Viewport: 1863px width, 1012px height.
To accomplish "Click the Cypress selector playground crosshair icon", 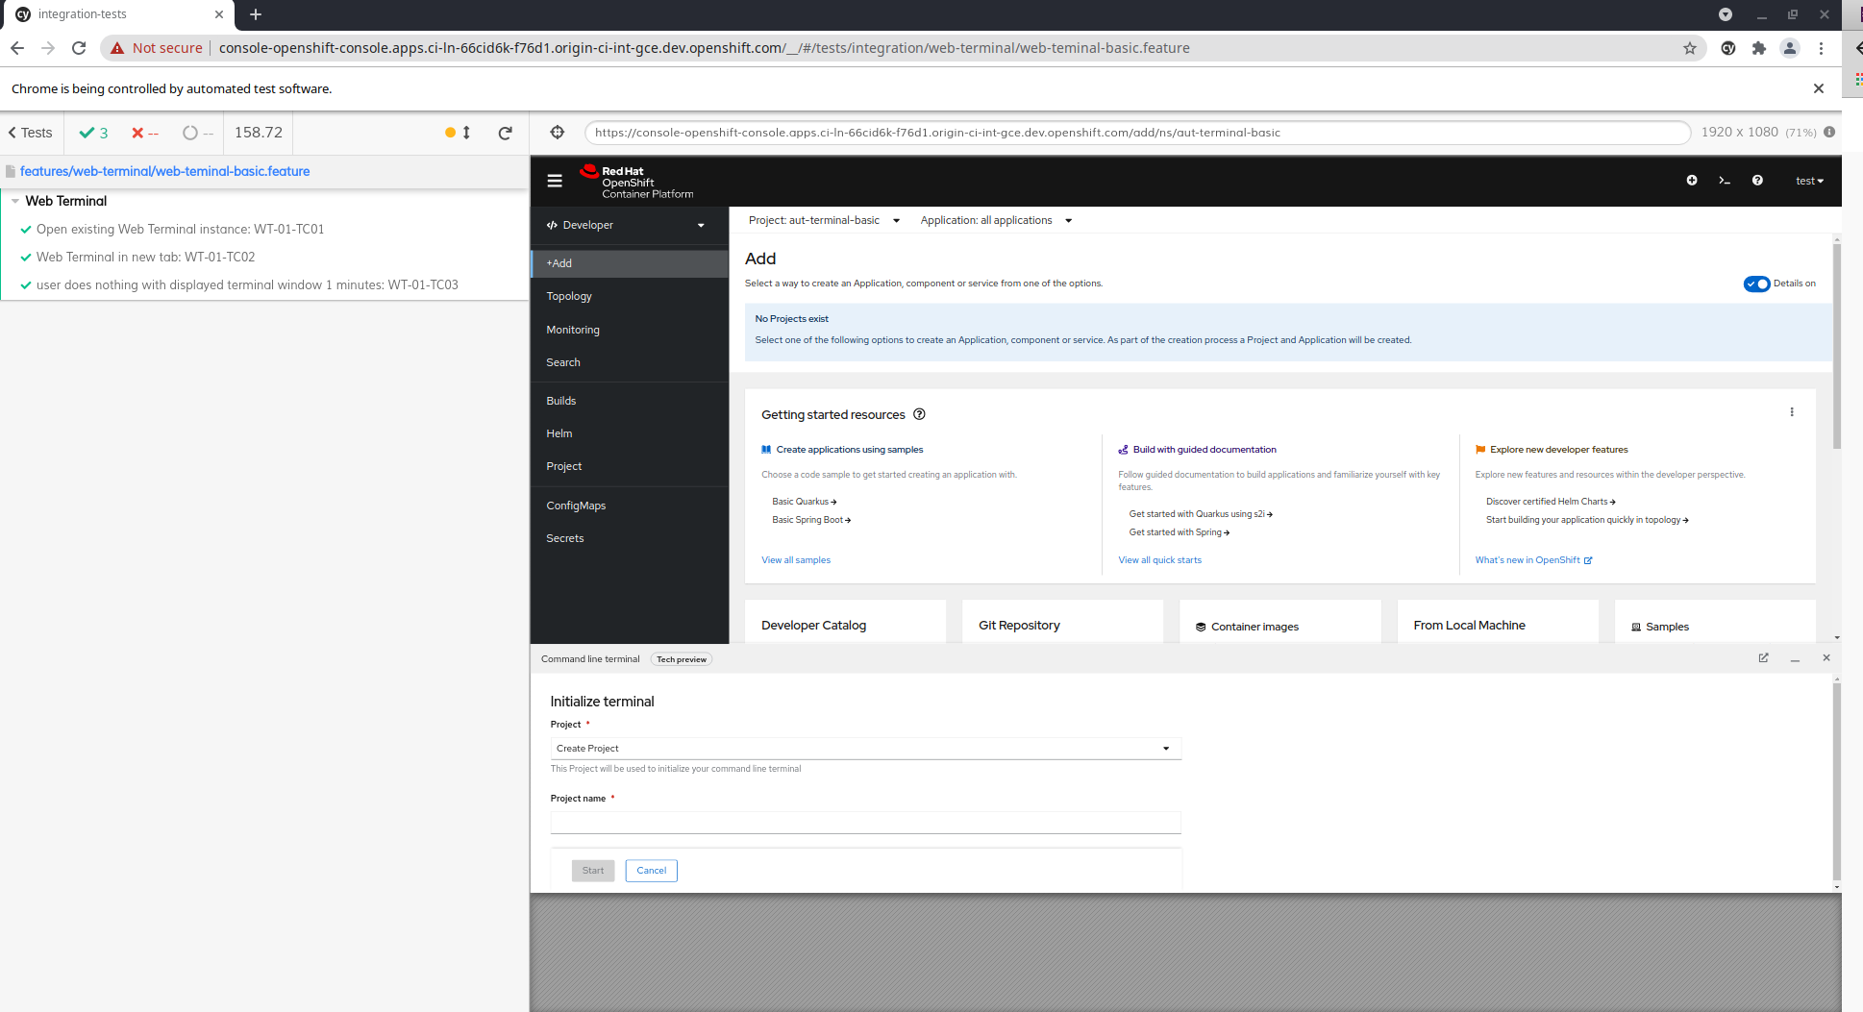I will click(558, 133).
